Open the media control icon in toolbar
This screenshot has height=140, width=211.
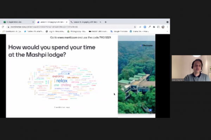point(158,27)
